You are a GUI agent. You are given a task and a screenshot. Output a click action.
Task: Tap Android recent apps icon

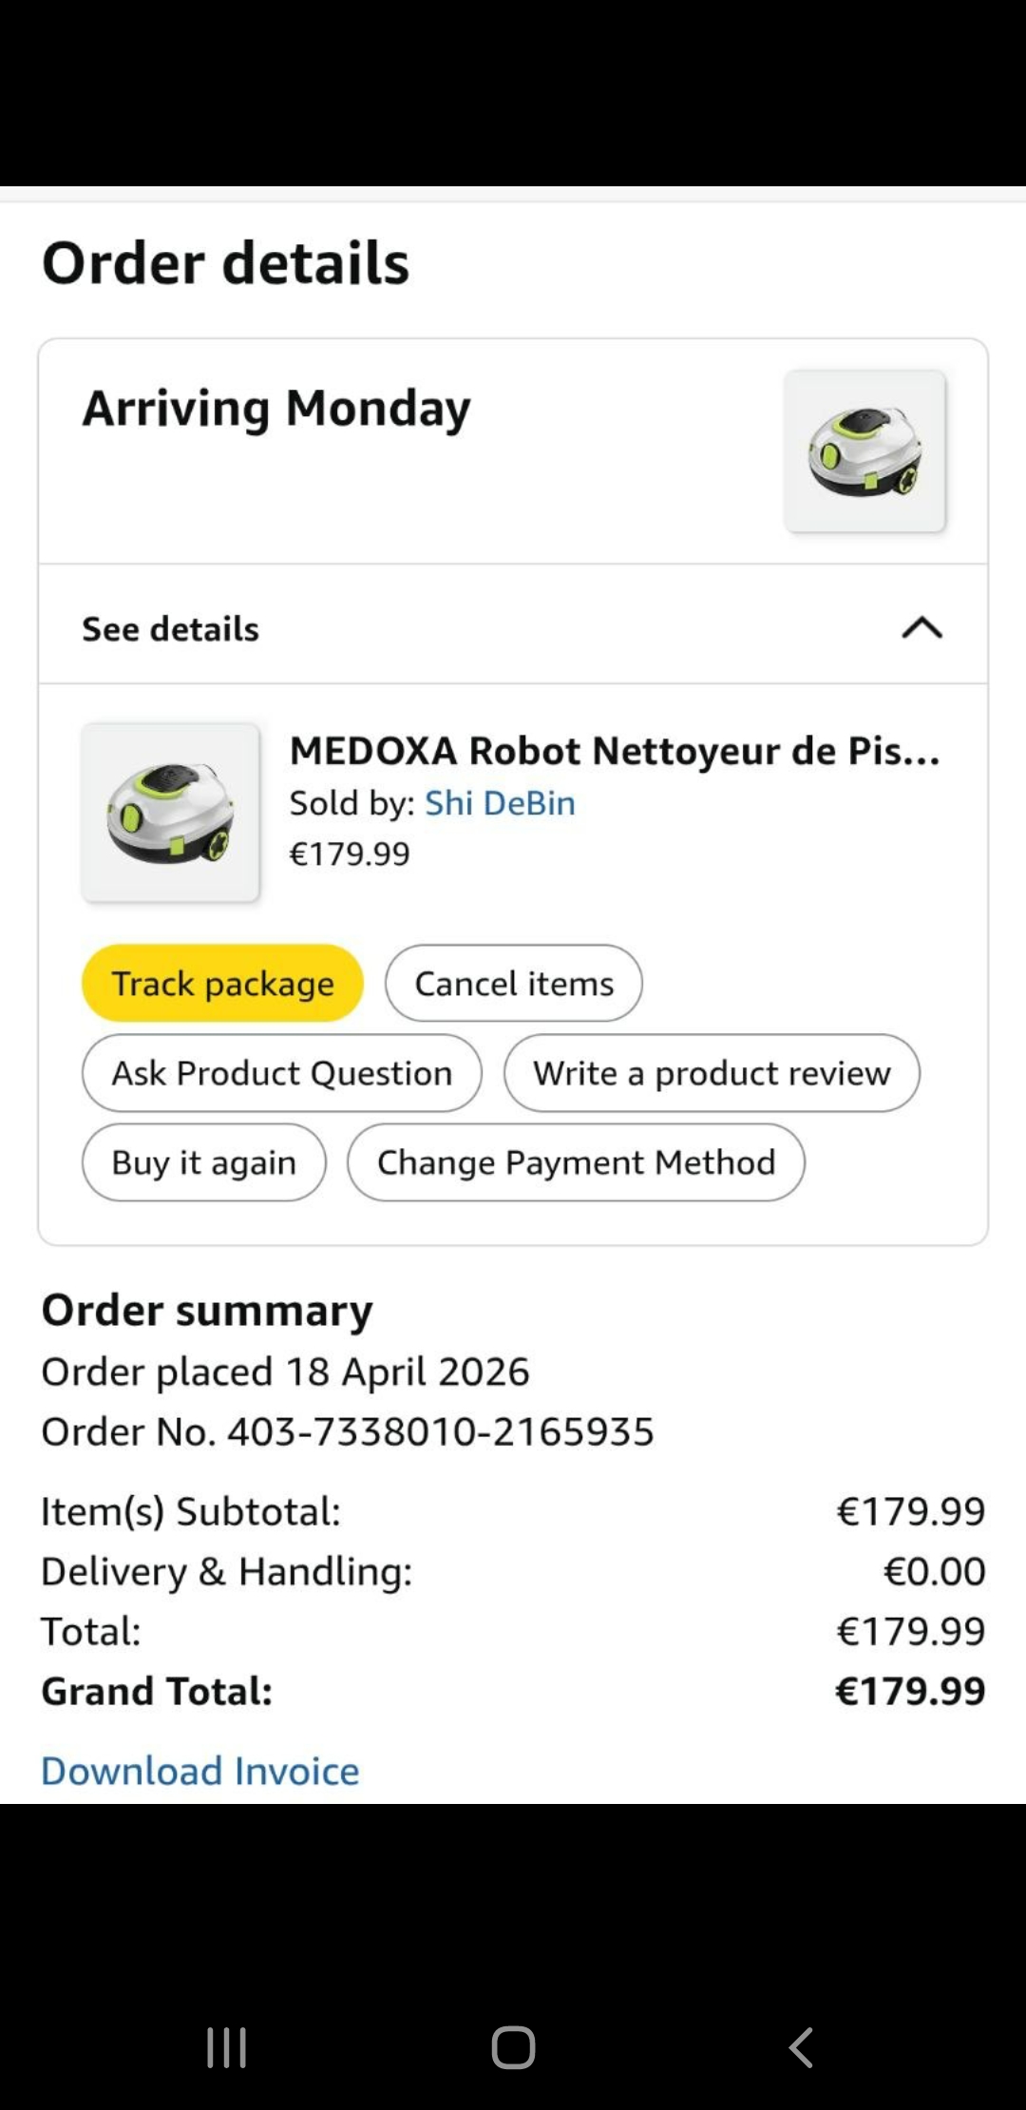point(227,2046)
